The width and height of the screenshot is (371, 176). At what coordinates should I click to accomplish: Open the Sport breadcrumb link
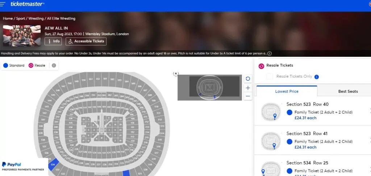(x=21, y=18)
